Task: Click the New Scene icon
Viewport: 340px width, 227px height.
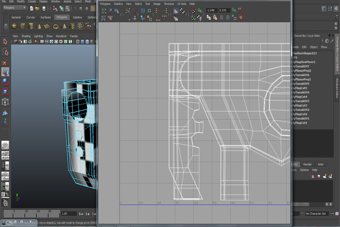Action: [32, 9]
